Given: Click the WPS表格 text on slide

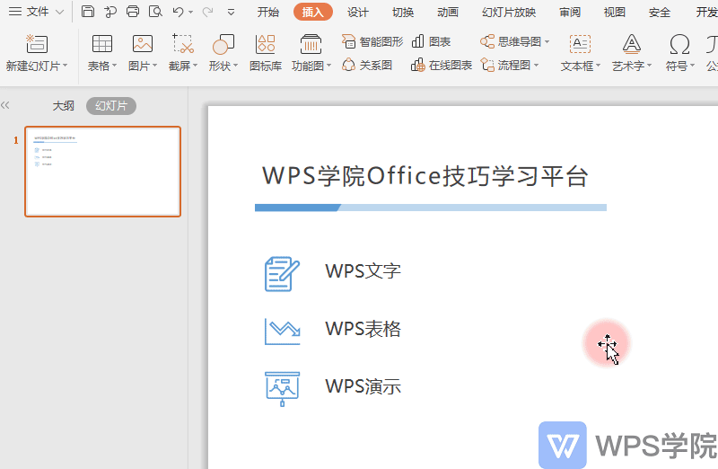Looking at the screenshot, I should coord(363,329).
